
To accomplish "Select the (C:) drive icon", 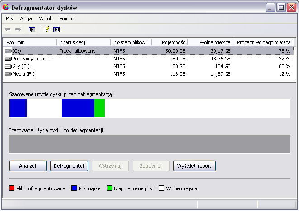I will pos(8,51).
